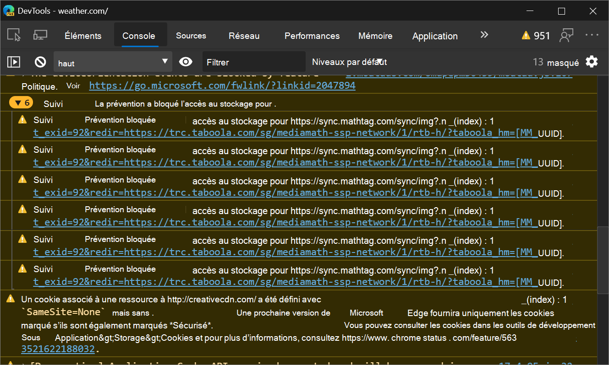Open the DevTools three-dot menu

592,35
